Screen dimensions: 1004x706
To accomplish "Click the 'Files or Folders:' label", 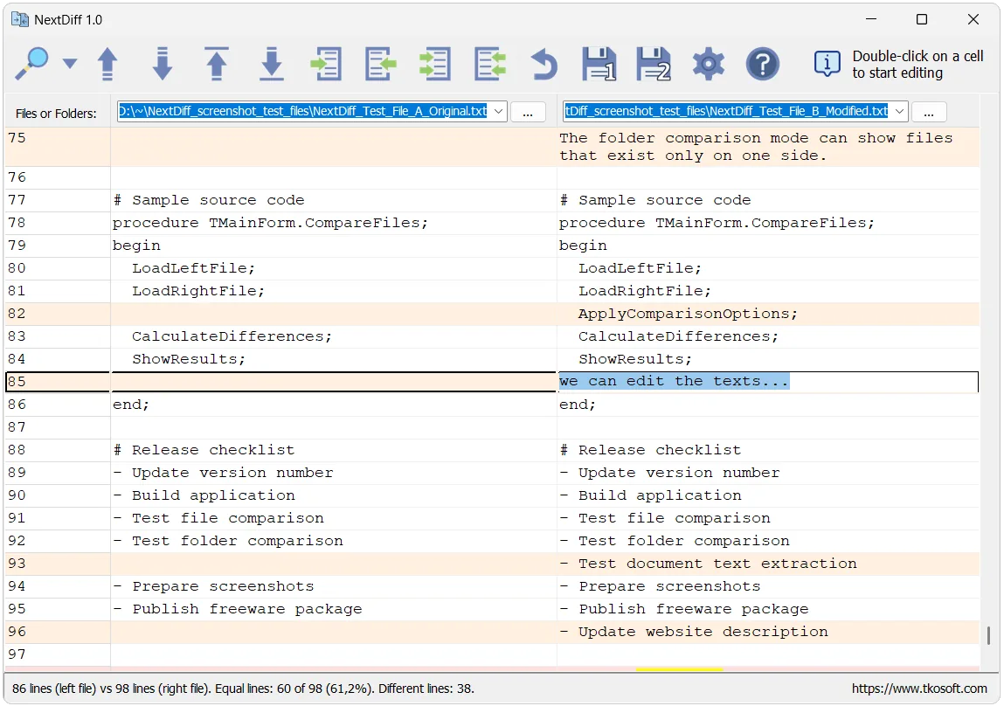I will [x=56, y=114].
